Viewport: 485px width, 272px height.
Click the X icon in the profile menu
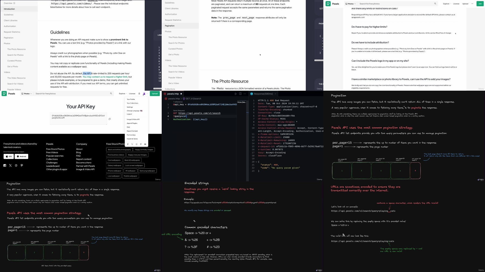tap(132, 144)
